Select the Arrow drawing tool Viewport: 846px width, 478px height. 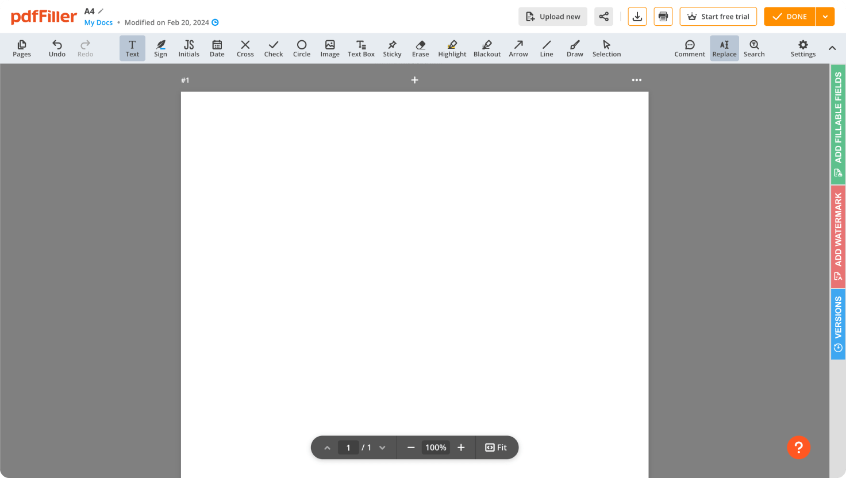point(518,48)
